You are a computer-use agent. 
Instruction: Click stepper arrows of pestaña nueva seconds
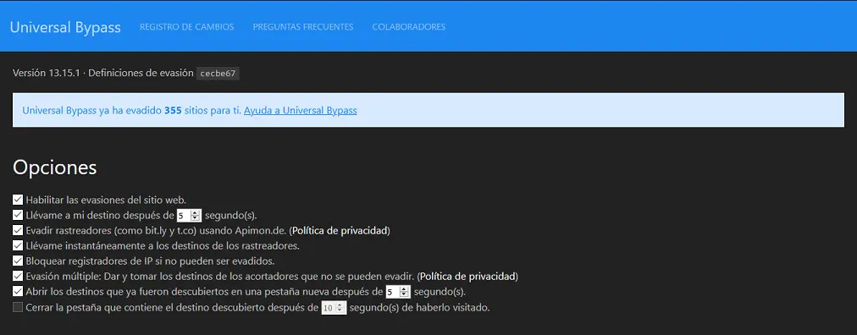pos(405,291)
